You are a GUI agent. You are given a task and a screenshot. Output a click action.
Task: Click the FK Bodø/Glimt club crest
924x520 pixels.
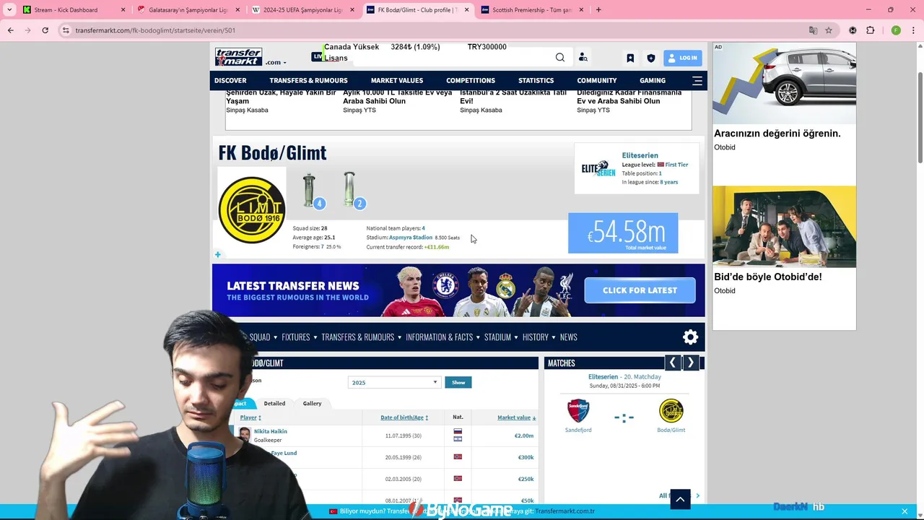pos(252,209)
